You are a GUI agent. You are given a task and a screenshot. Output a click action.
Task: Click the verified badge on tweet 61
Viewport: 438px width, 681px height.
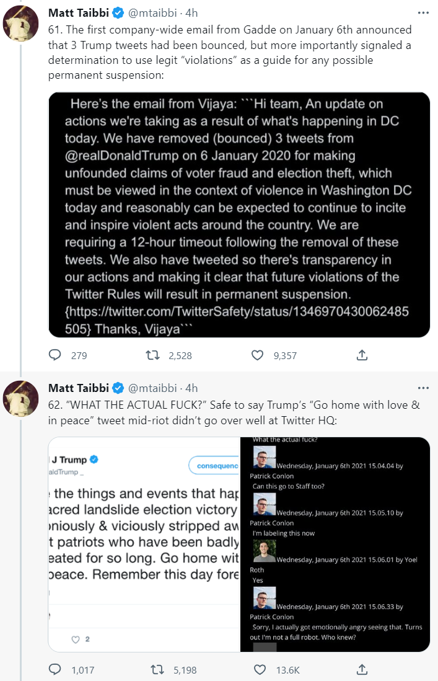click(118, 12)
